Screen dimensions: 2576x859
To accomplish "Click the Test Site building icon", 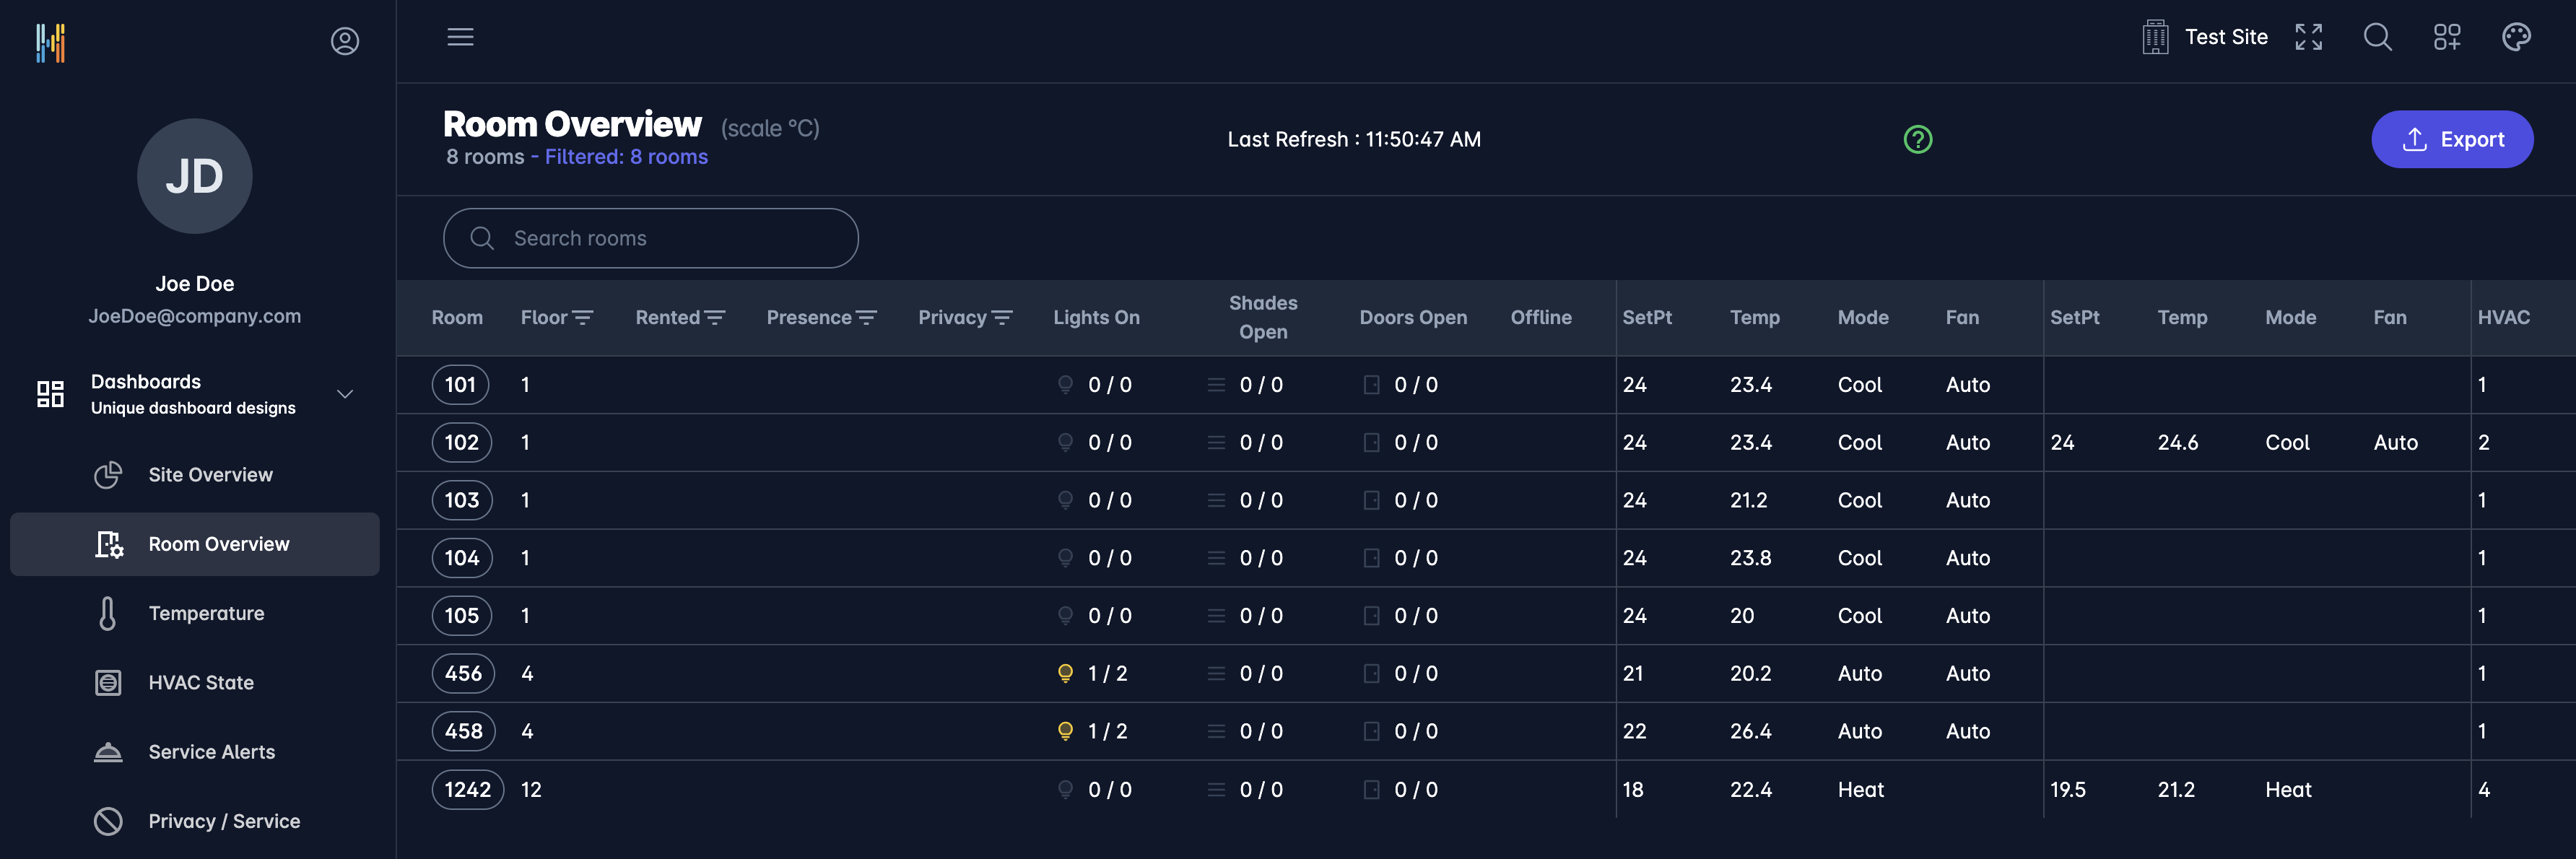I will point(2155,38).
